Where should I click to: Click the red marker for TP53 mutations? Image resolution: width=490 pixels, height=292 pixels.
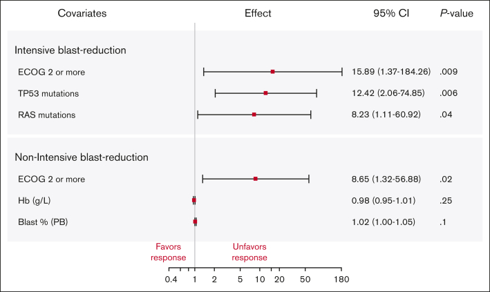point(265,93)
